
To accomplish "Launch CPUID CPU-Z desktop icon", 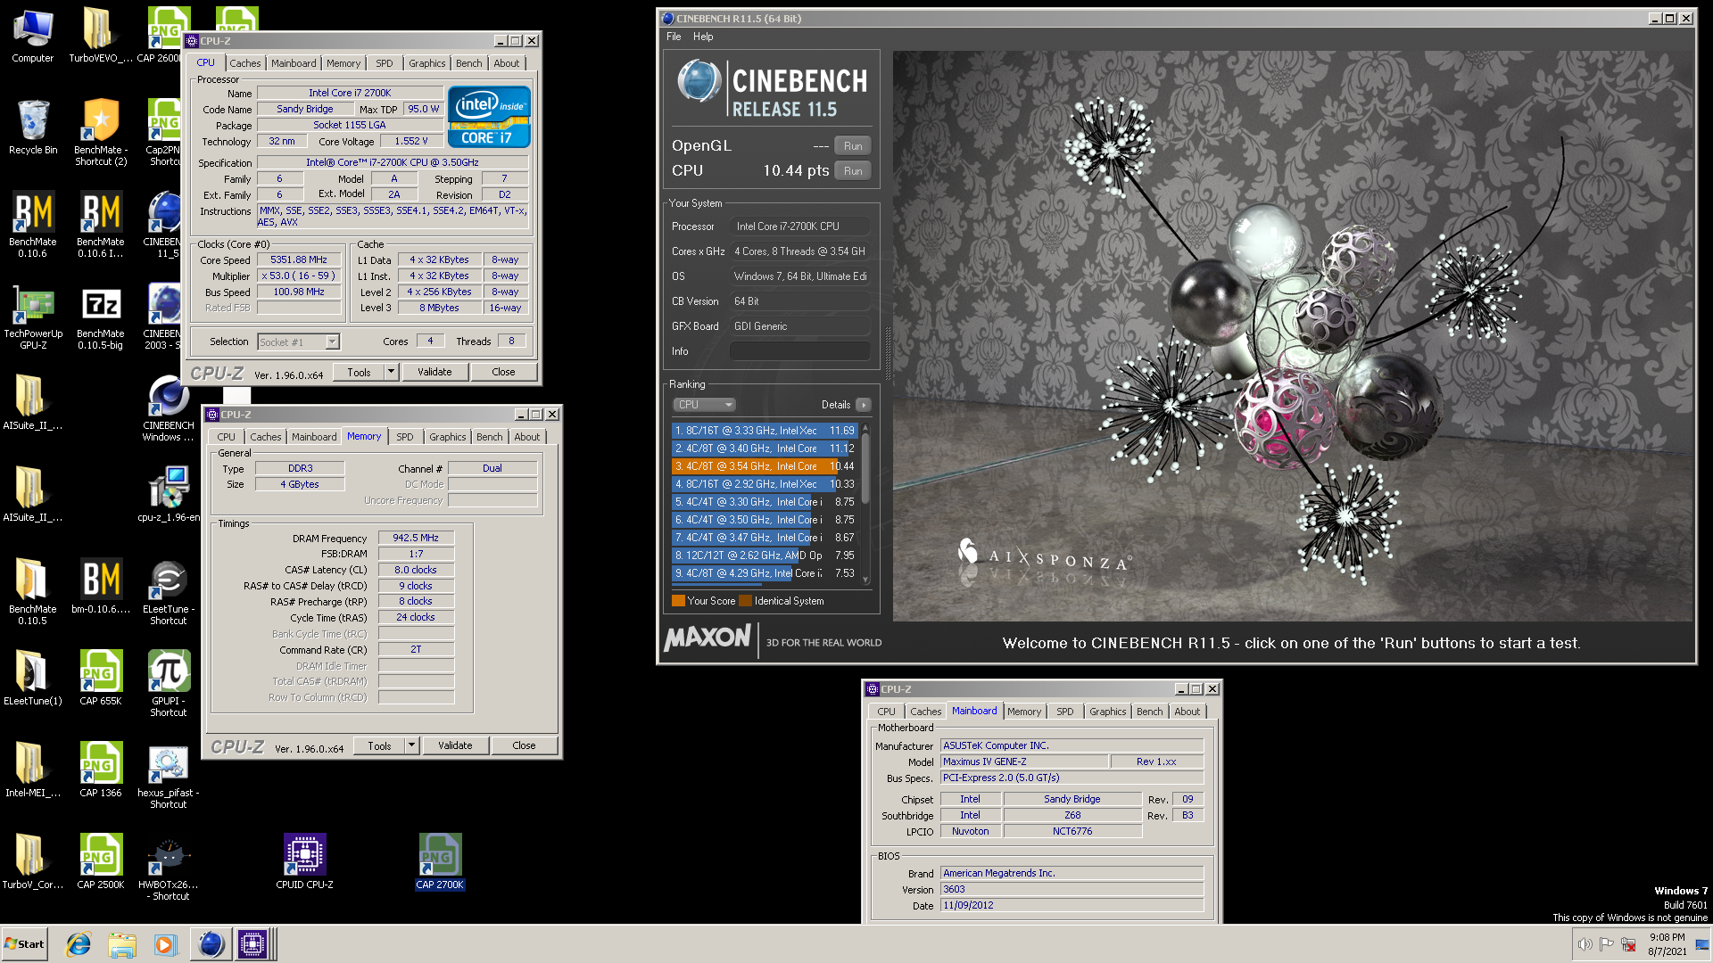I will [x=304, y=861].
